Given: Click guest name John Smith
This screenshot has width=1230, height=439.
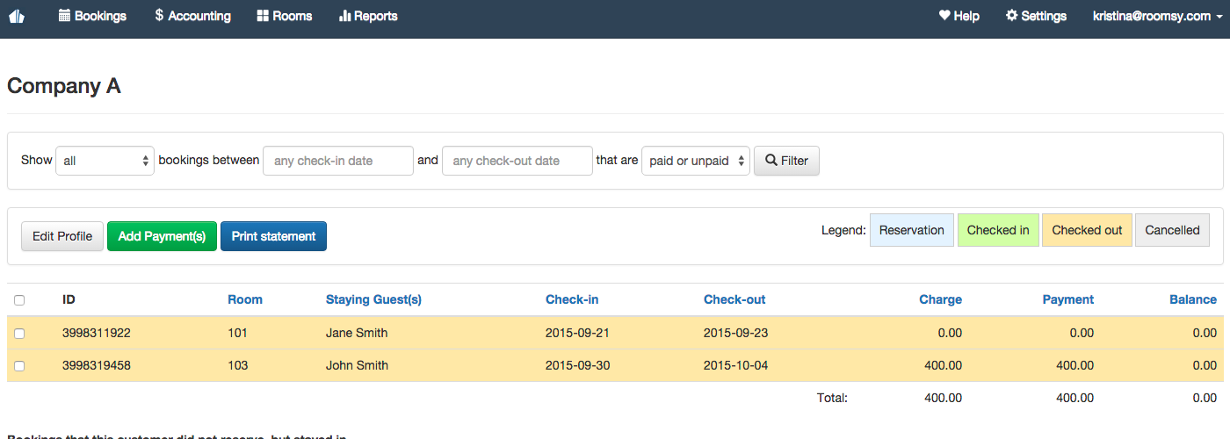Looking at the screenshot, I should [357, 365].
